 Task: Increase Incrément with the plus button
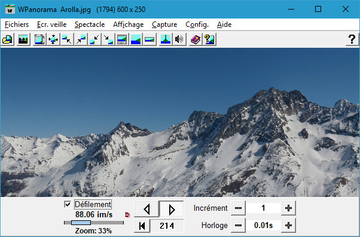tap(288, 208)
